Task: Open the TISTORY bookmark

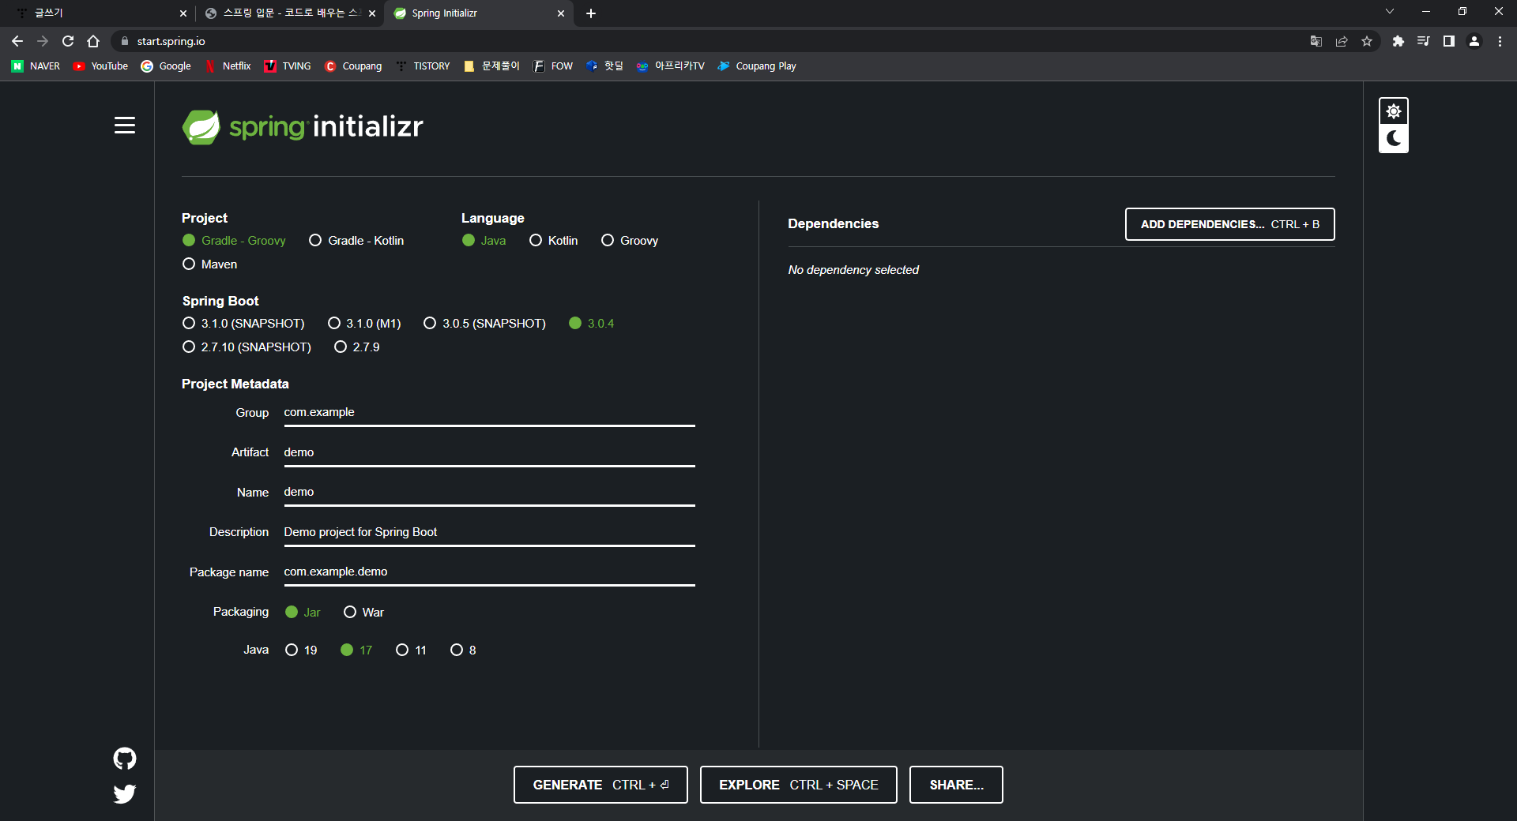Action: coord(423,66)
